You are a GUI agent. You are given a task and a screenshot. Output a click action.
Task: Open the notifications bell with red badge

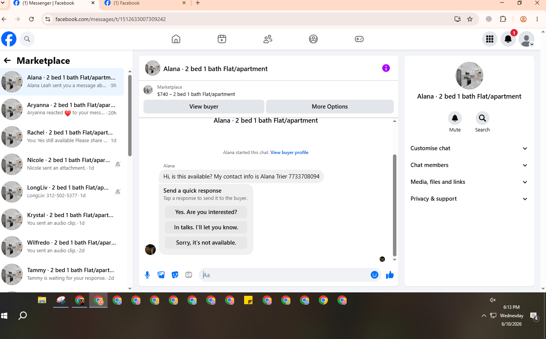pos(508,39)
